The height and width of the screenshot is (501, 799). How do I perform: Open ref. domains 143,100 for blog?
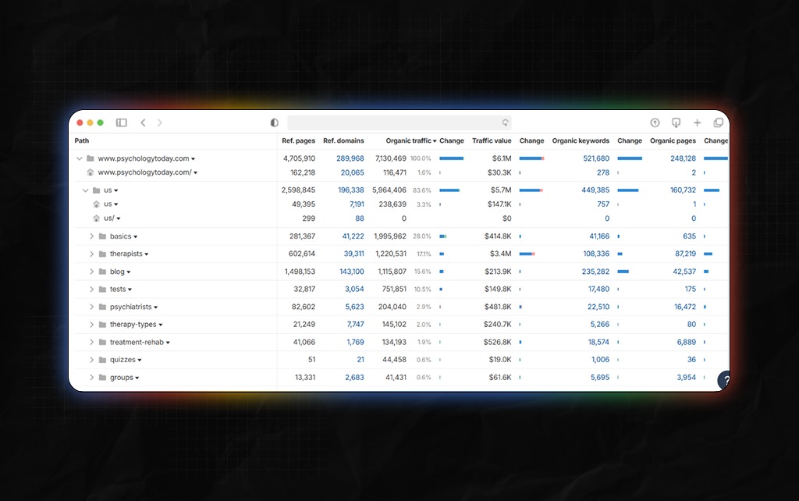tap(352, 272)
